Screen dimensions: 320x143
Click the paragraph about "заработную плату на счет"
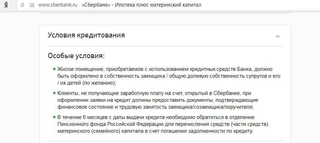click(x=158, y=100)
